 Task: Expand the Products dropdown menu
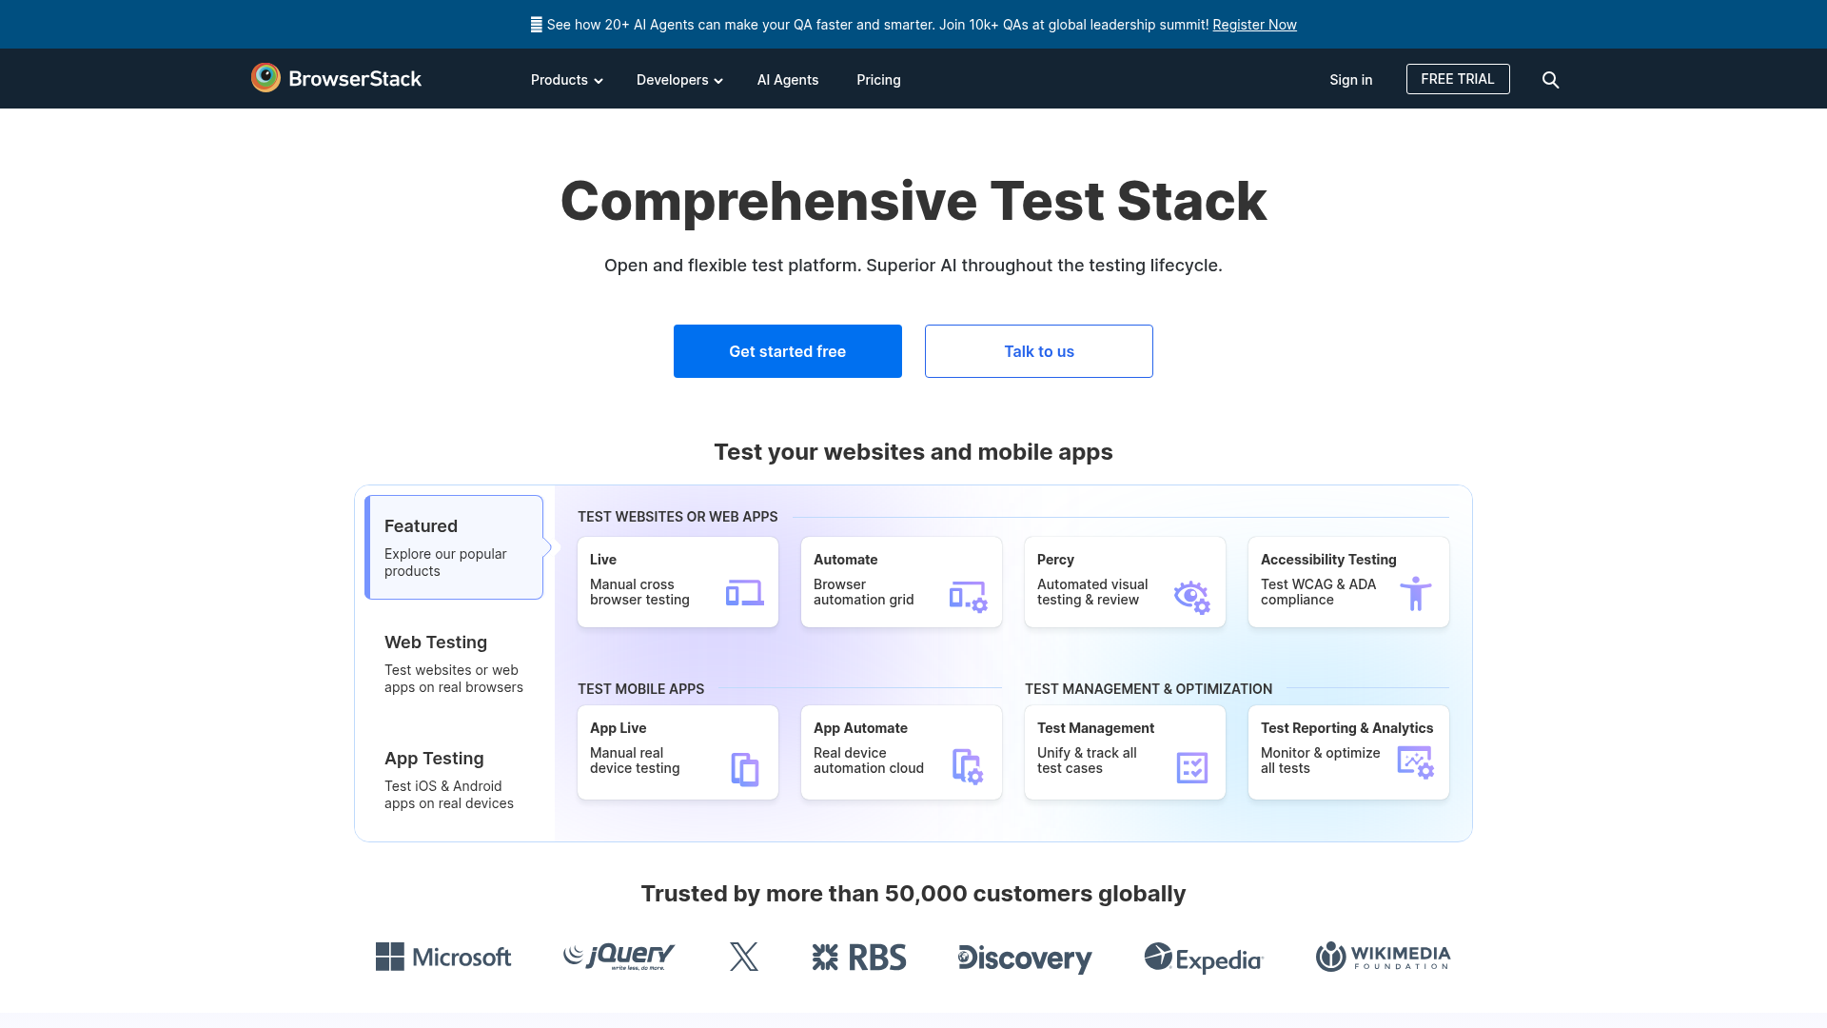565,80
